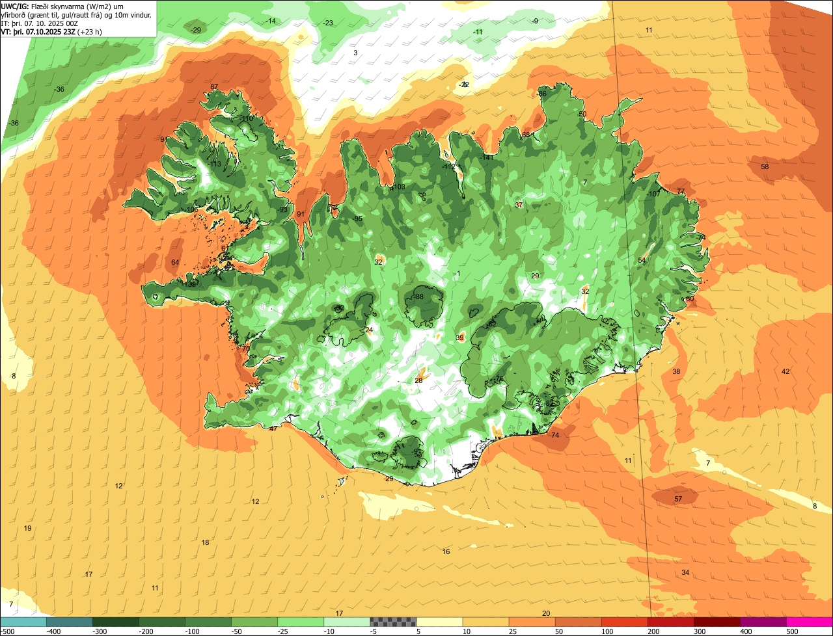The height and width of the screenshot is (636, 833).
Task: Click the legend swatch between -500 and -400
Action: tap(23, 622)
